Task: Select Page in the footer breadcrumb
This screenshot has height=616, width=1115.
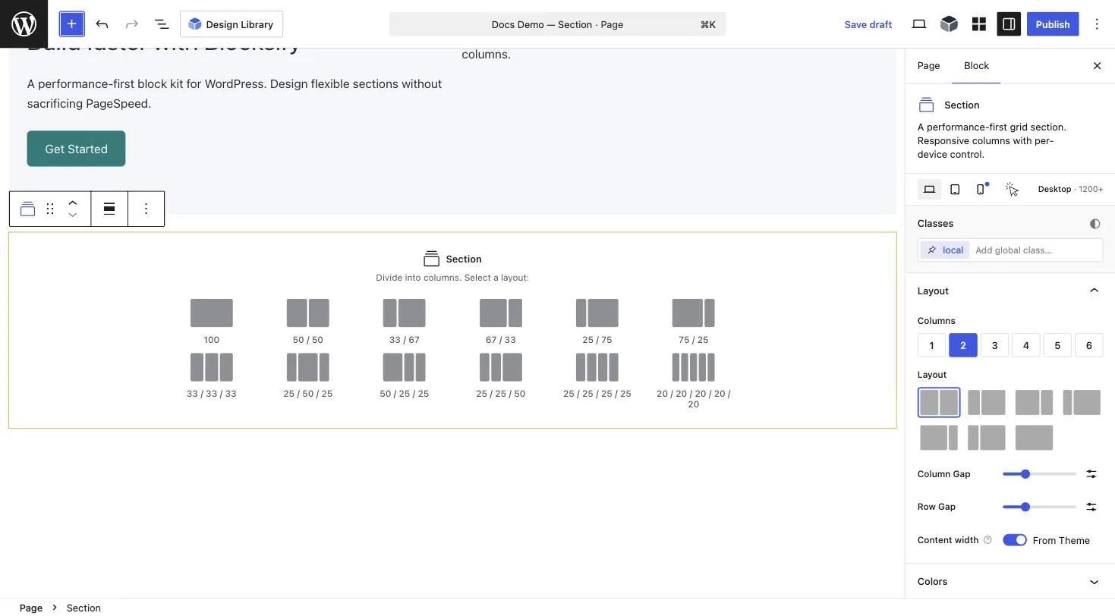Action: (x=30, y=608)
